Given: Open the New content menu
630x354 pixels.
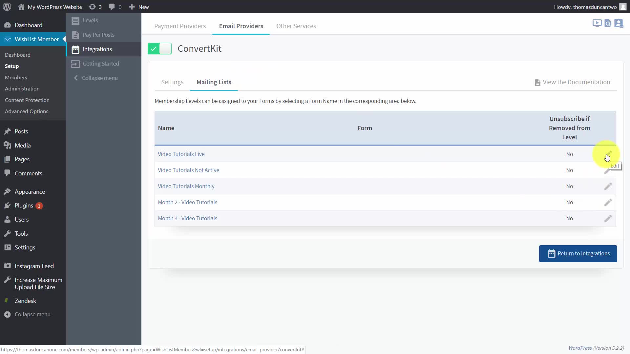Looking at the screenshot, I should (x=139, y=7).
